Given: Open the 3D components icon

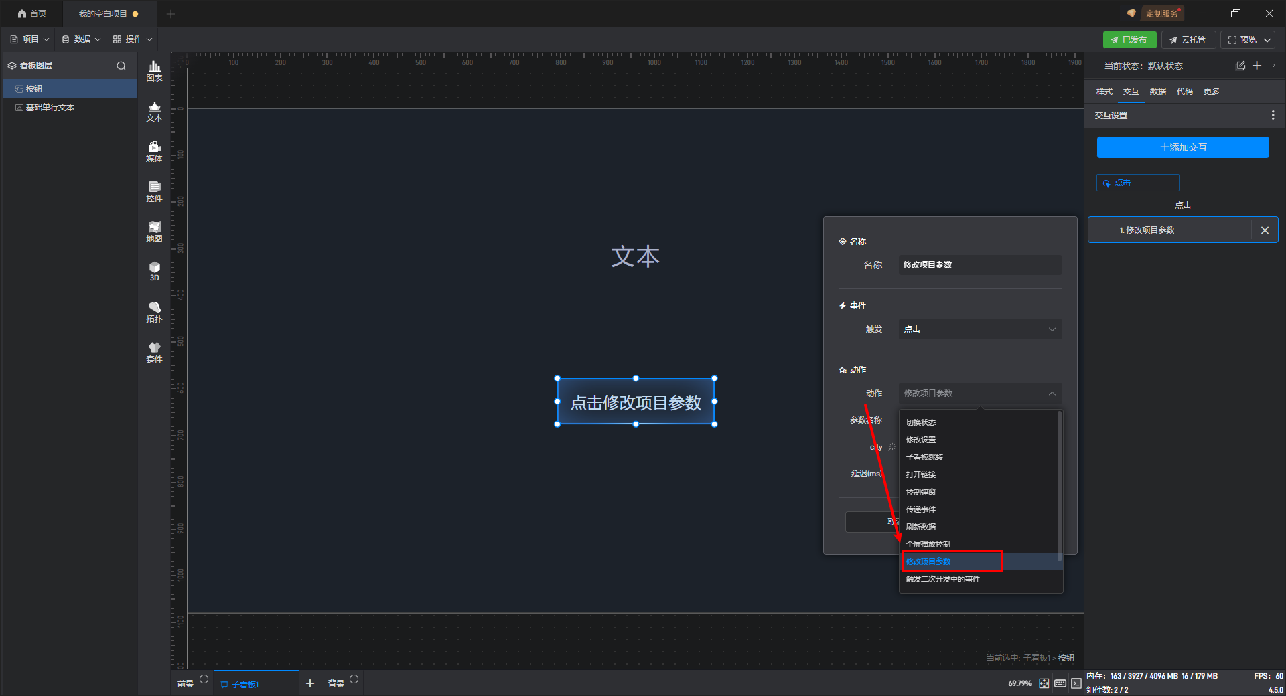Looking at the screenshot, I should click(154, 271).
